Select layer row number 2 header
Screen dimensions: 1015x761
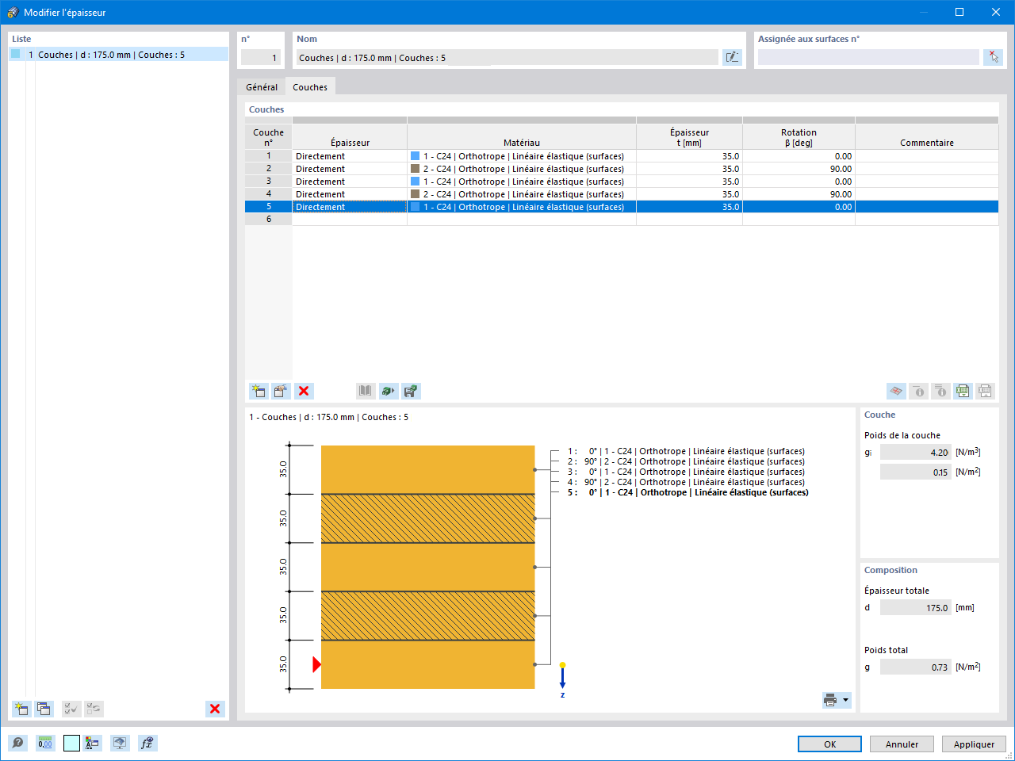coord(269,169)
